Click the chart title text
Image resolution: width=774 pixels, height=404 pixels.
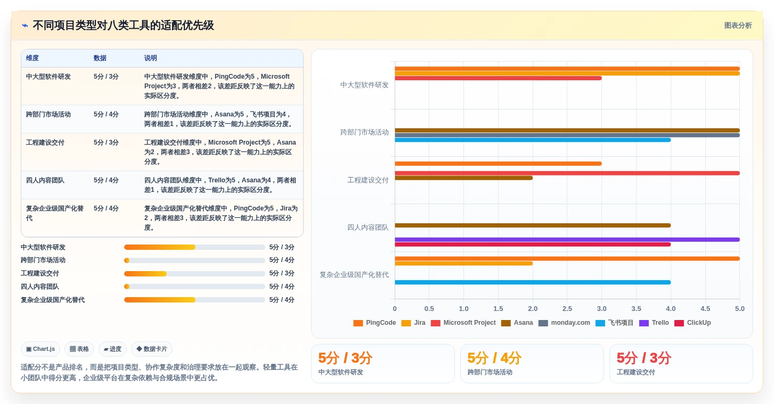pos(123,26)
